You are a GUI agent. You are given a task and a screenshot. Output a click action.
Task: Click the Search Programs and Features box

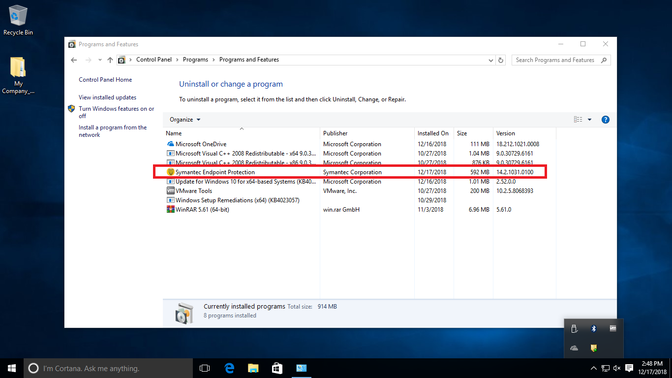(x=555, y=60)
